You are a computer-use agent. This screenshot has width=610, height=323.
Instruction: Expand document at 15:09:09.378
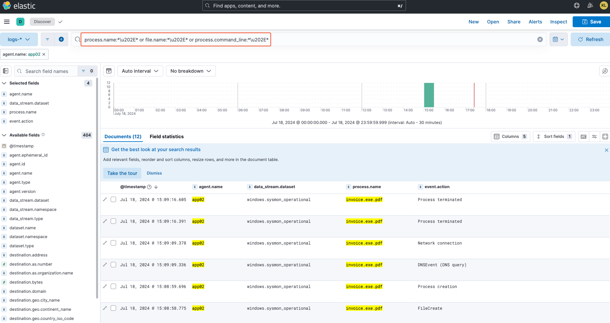point(105,243)
